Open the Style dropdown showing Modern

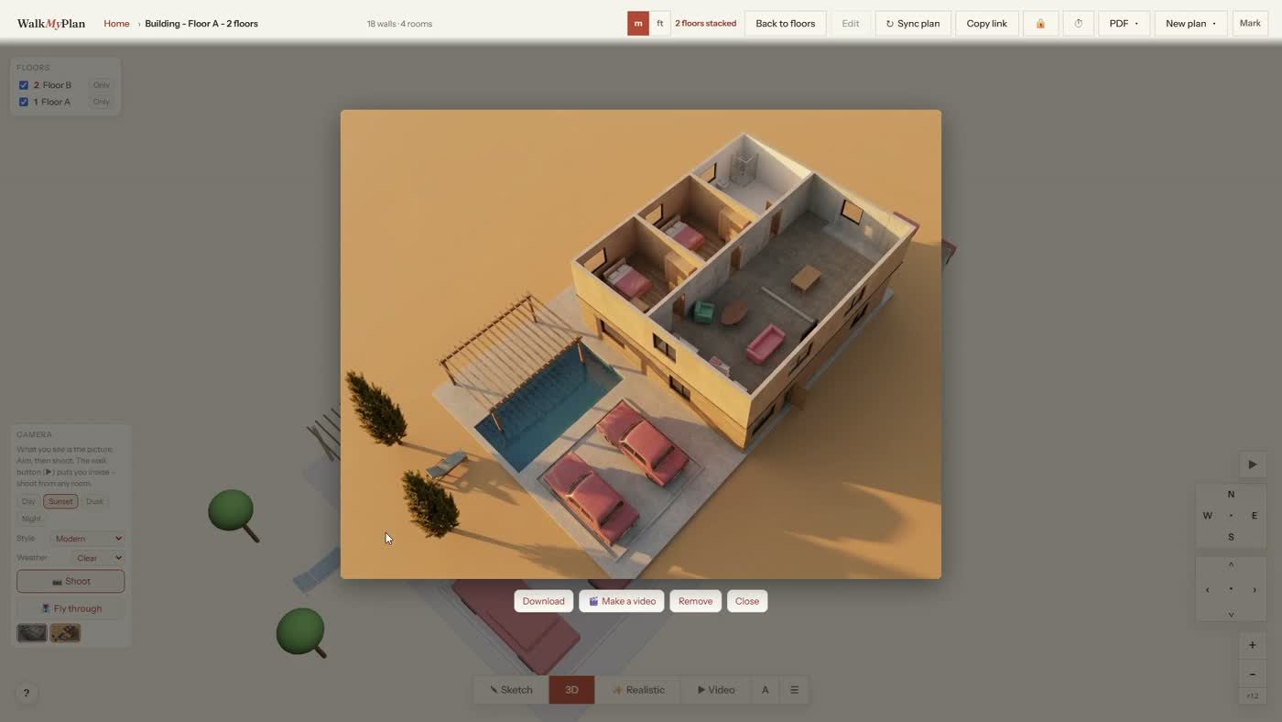pyautogui.click(x=87, y=539)
